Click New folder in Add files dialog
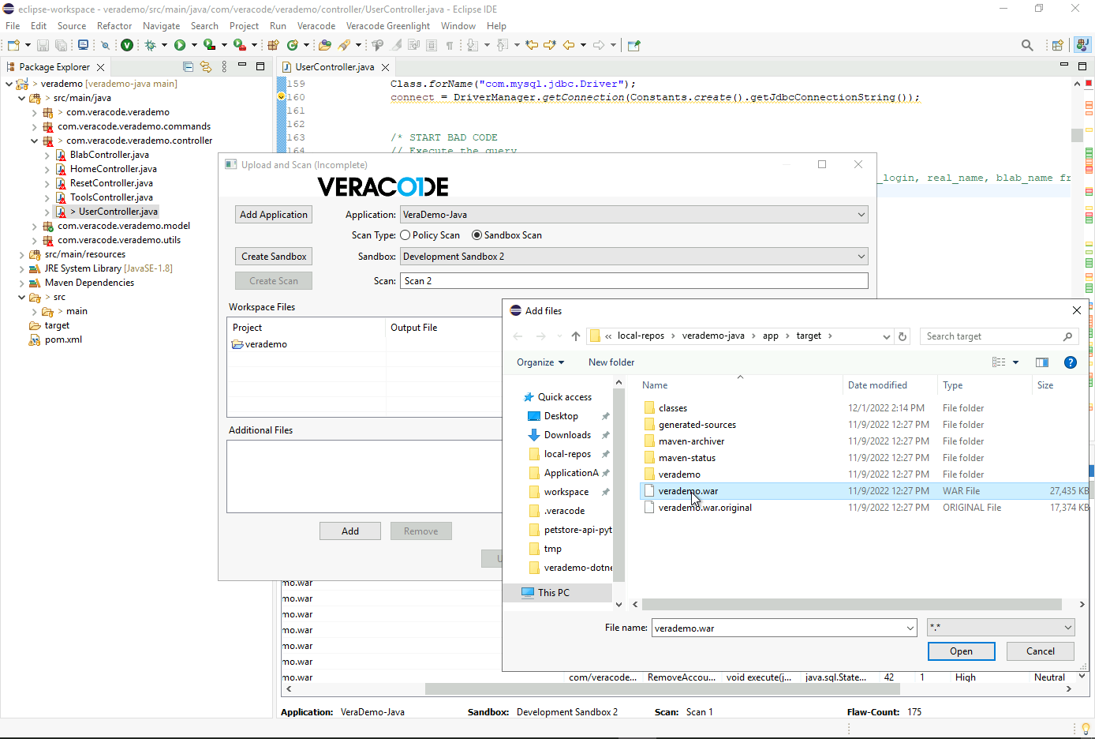Viewport: 1095px width, 739px height. [611, 362]
